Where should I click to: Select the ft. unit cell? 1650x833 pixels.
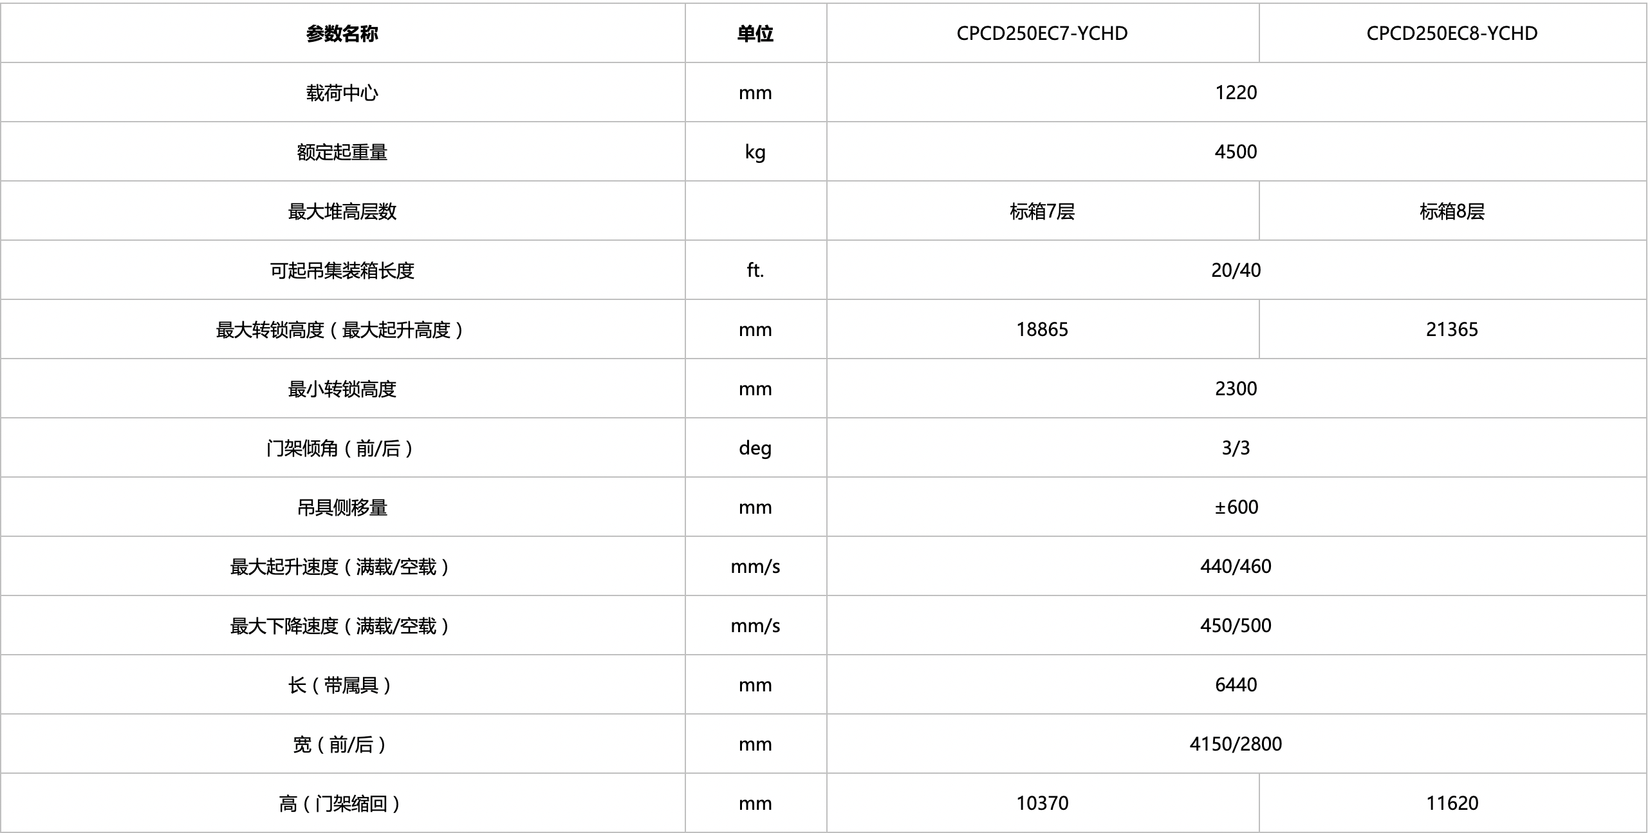(x=755, y=270)
